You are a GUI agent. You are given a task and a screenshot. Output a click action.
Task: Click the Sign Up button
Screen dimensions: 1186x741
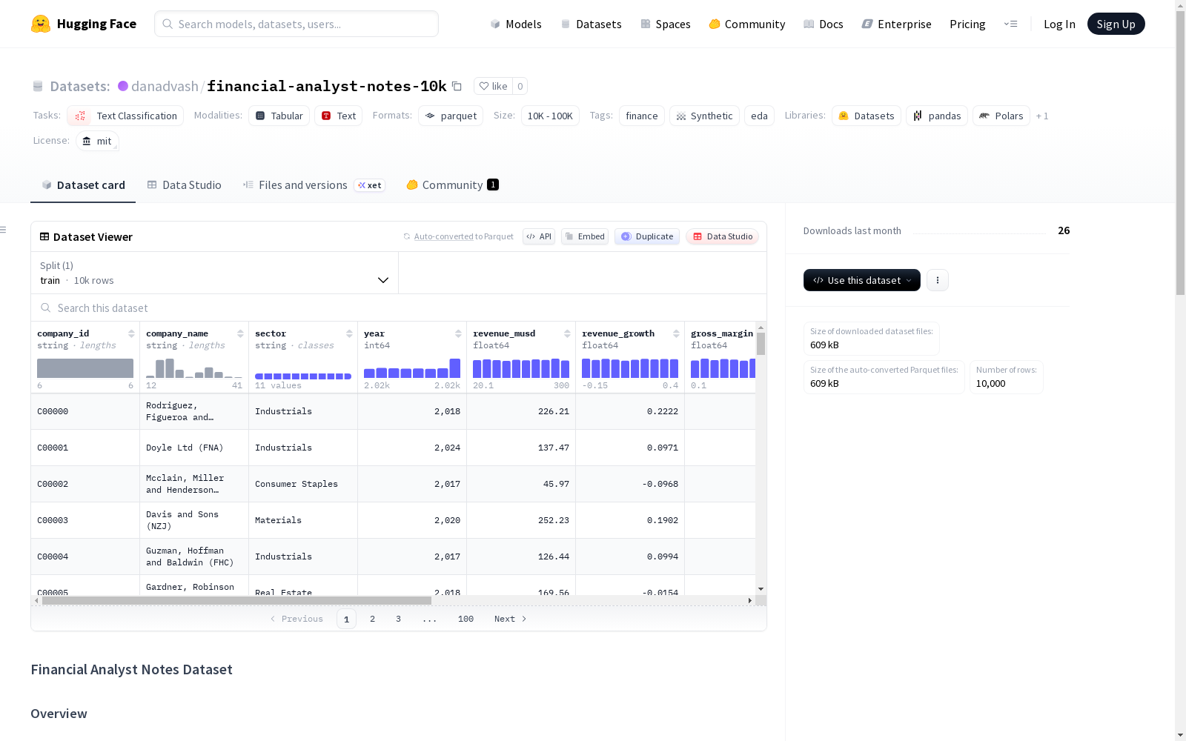coord(1116,24)
